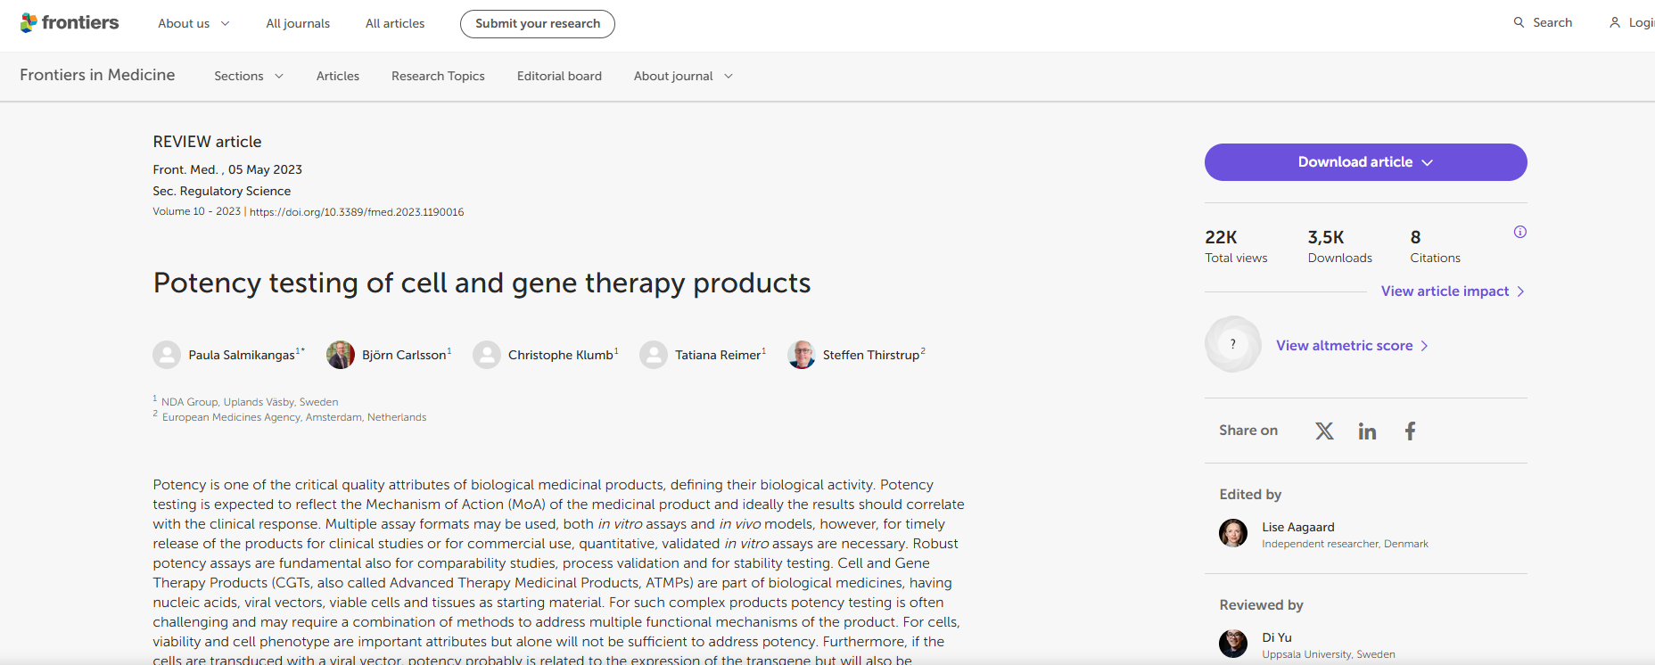
Task: Click the altmetric score badge
Action: [1233, 344]
